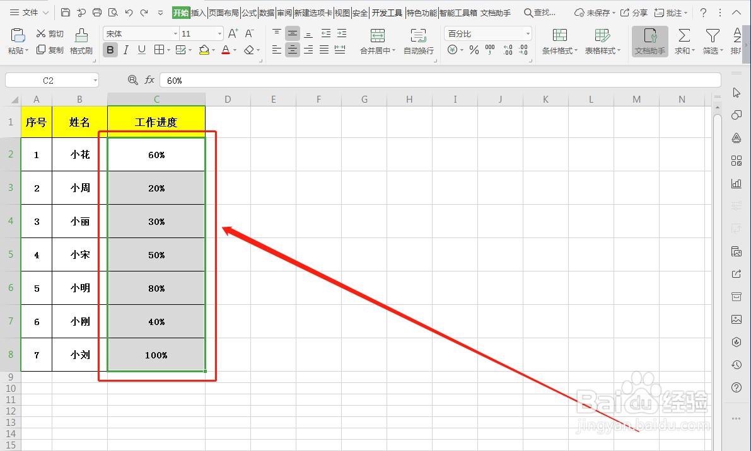Click the Borders icon

click(159, 50)
